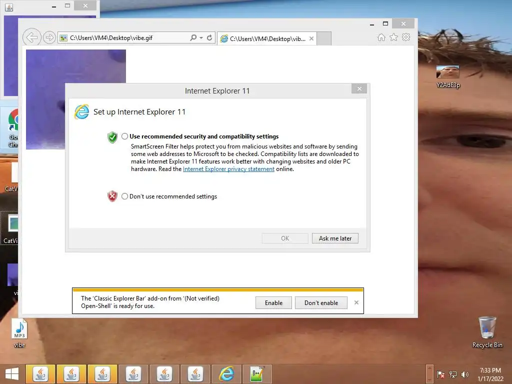The height and width of the screenshot is (384, 512).
Task: Click Internet Explorer taskbar icon
Action: (226, 374)
